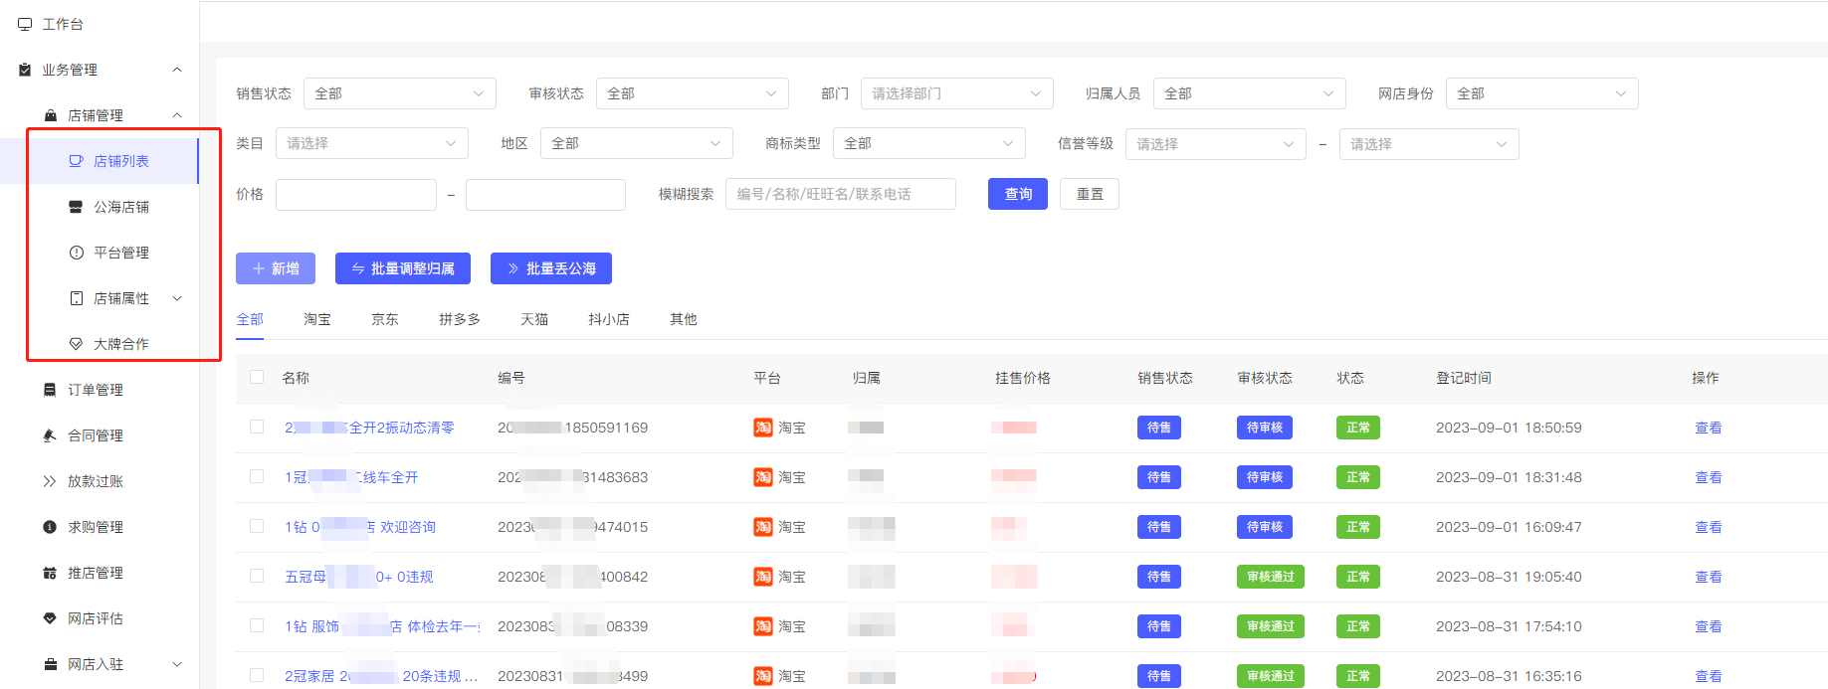This screenshot has height=689, width=1828.
Task: Open the 部门 department dropdown
Action: pos(955,93)
